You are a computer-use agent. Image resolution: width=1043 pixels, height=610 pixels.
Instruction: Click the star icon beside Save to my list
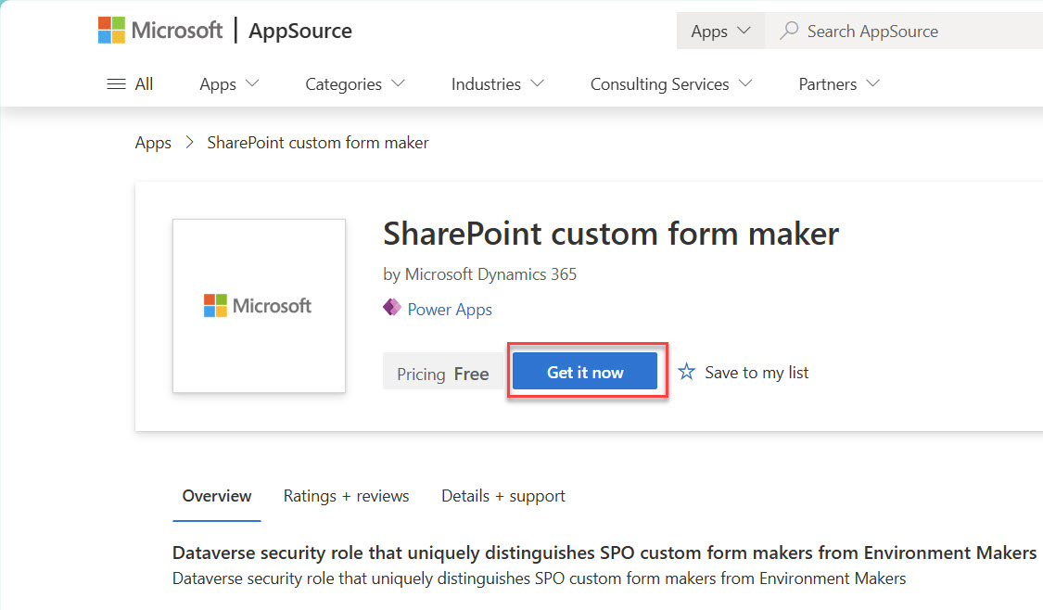coord(686,371)
